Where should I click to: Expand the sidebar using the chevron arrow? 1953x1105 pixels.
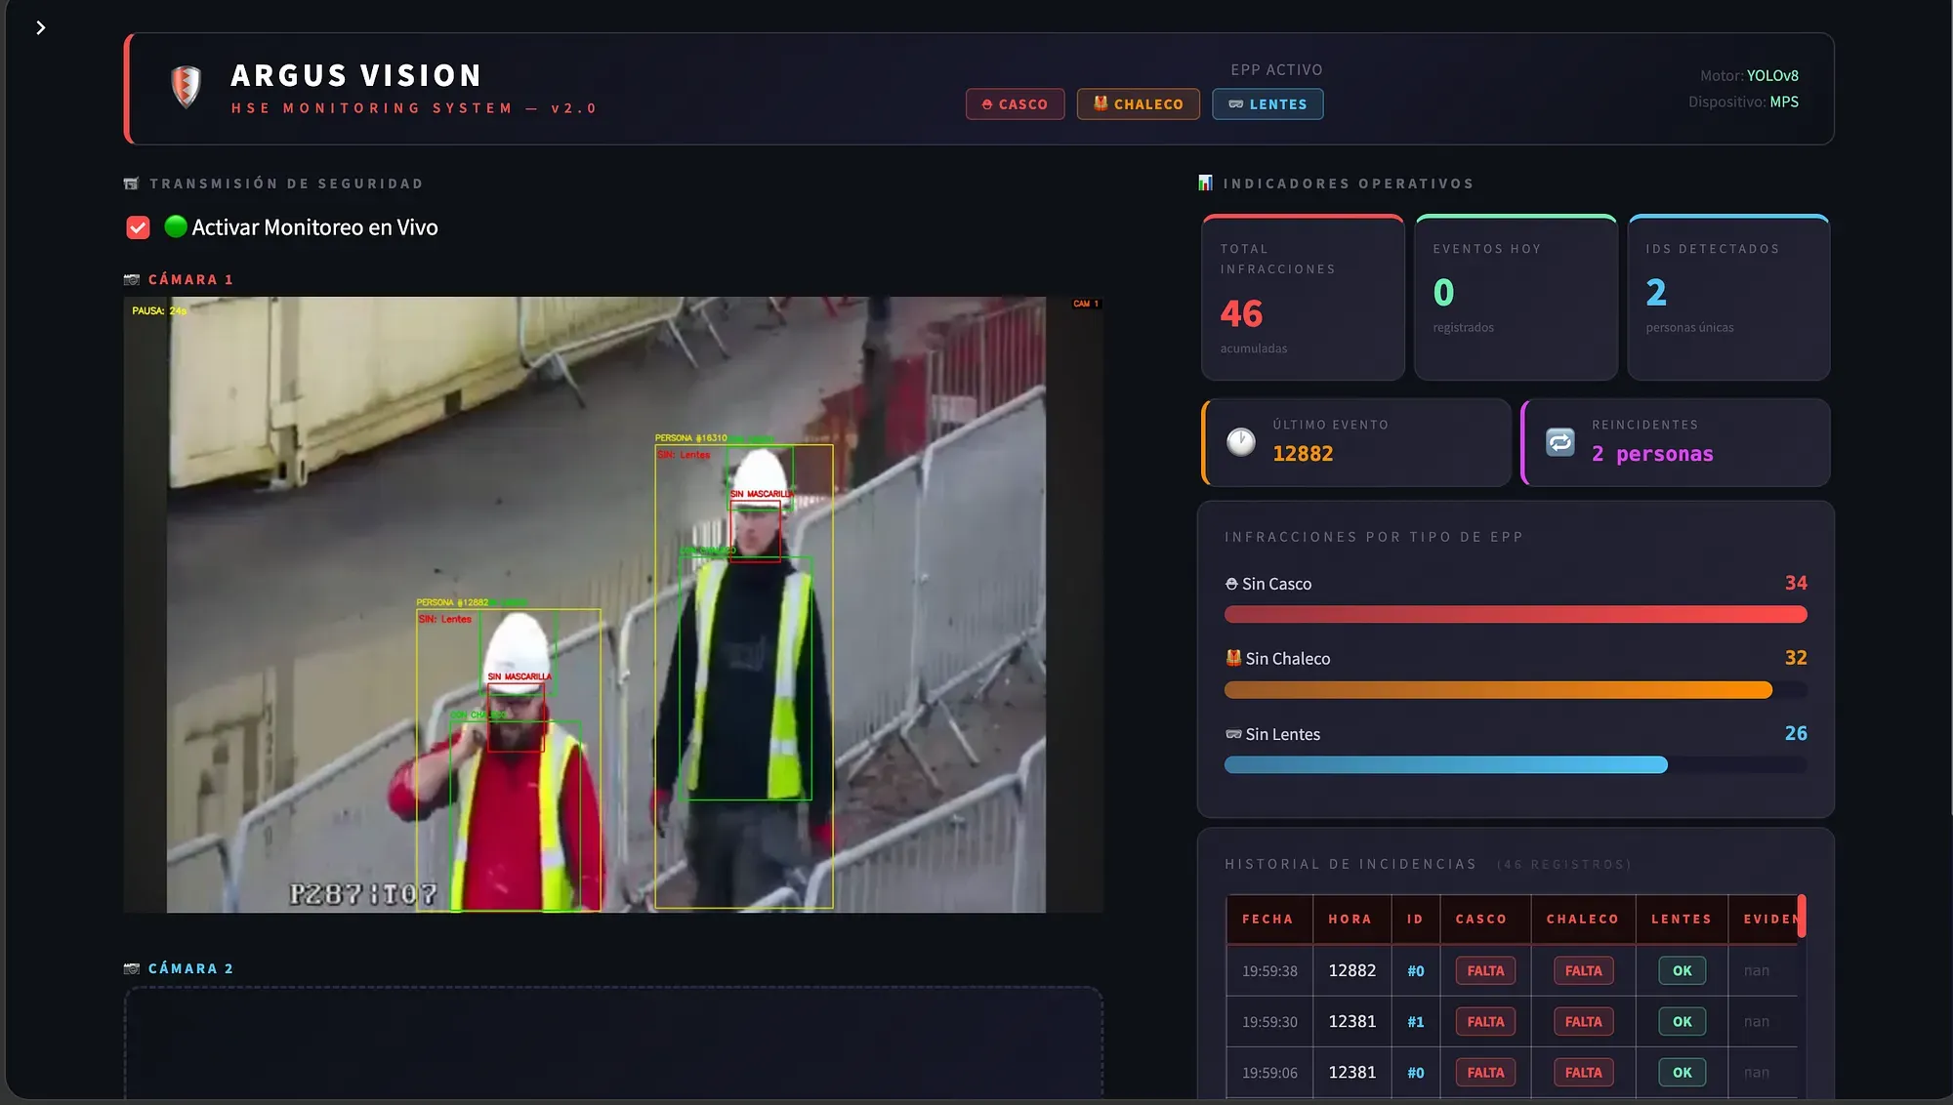[40, 27]
